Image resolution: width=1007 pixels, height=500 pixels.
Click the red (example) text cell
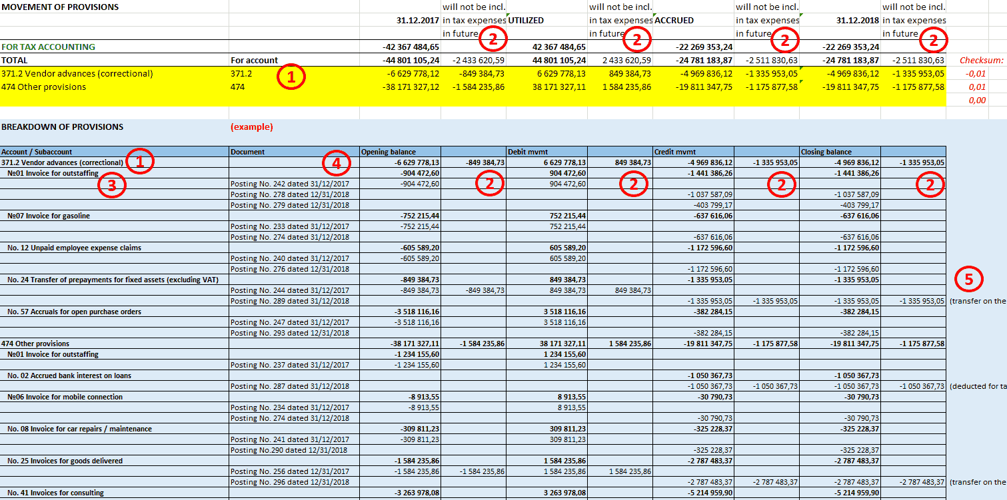(252, 126)
